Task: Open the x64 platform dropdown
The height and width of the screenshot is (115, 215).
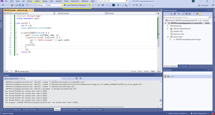Action: tap(55, 5)
